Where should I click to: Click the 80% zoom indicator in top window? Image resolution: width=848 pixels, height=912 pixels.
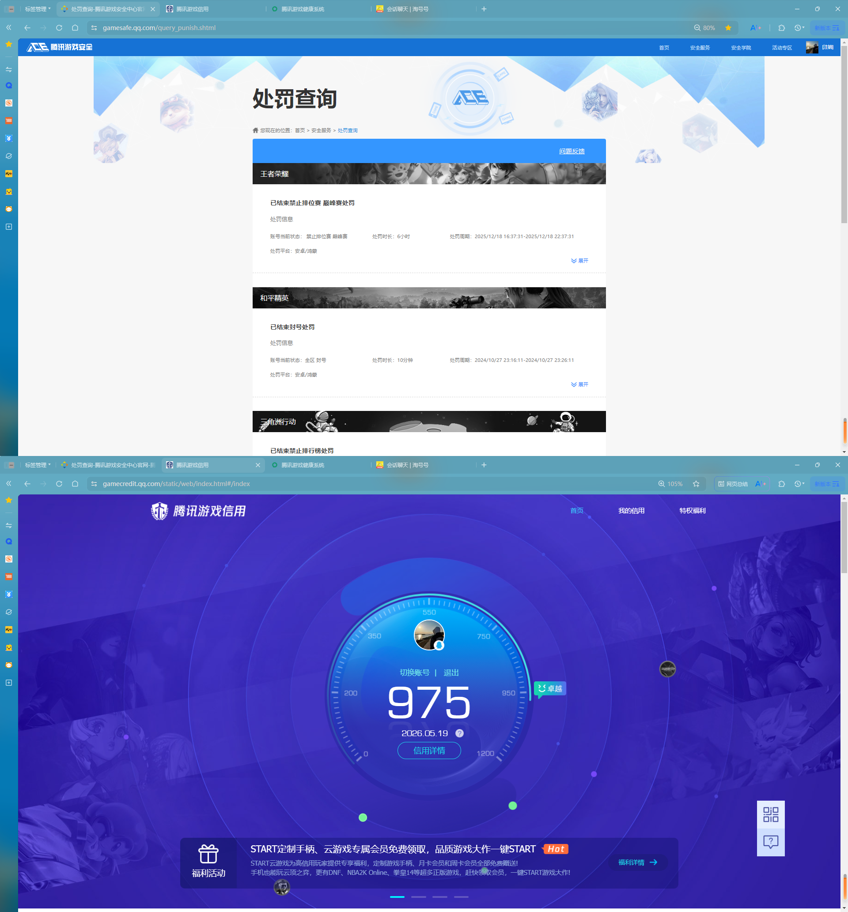click(704, 27)
